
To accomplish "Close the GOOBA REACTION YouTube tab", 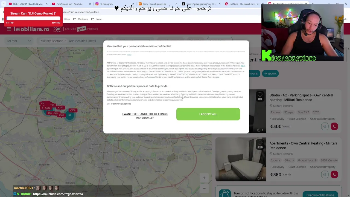I will point(46,4).
